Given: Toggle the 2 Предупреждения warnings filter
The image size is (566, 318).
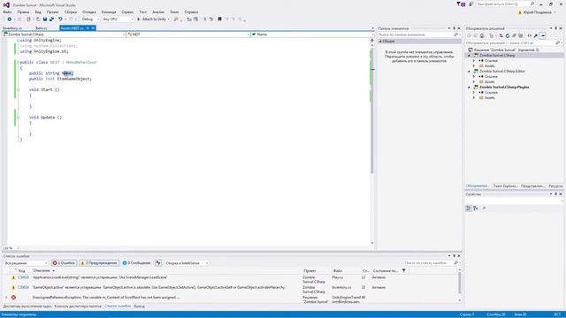Looking at the screenshot, I should 99,263.
